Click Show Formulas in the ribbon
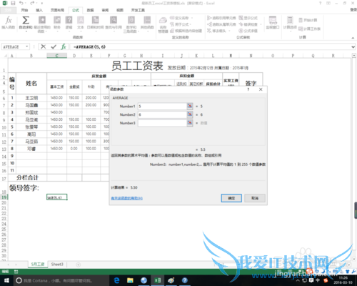Viewport: 357px width, 286px height. click(248, 18)
